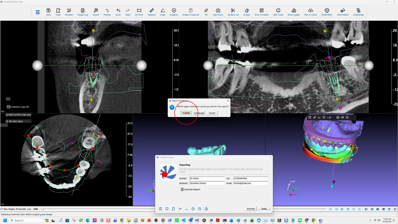Click the left sphere handle in the cross-section view
398x224 pixels.
coord(37,66)
